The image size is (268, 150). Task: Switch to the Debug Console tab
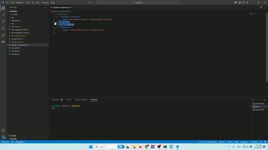[81, 100]
